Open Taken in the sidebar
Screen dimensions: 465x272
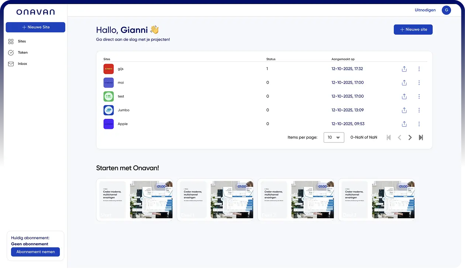pyautogui.click(x=22, y=53)
